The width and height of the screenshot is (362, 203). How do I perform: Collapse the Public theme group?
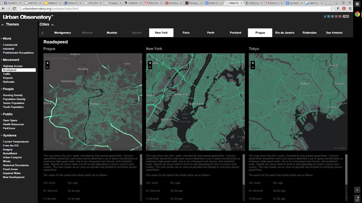point(2,114)
